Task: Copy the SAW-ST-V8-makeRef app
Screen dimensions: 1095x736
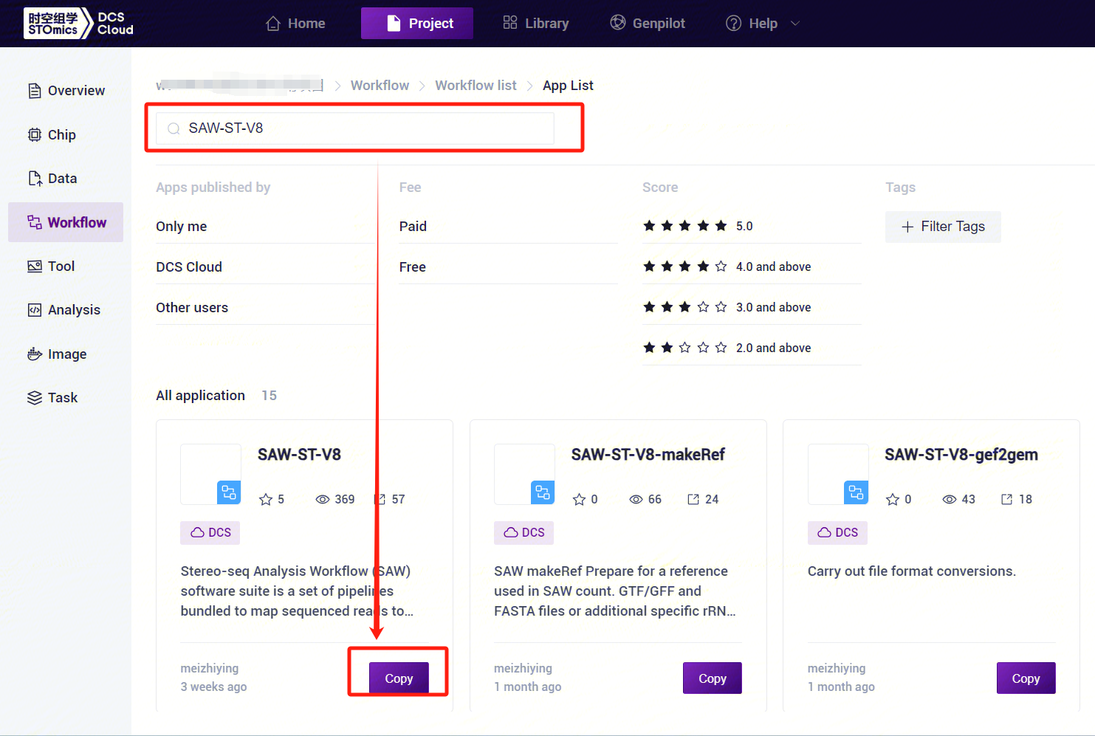Action: (x=713, y=678)
